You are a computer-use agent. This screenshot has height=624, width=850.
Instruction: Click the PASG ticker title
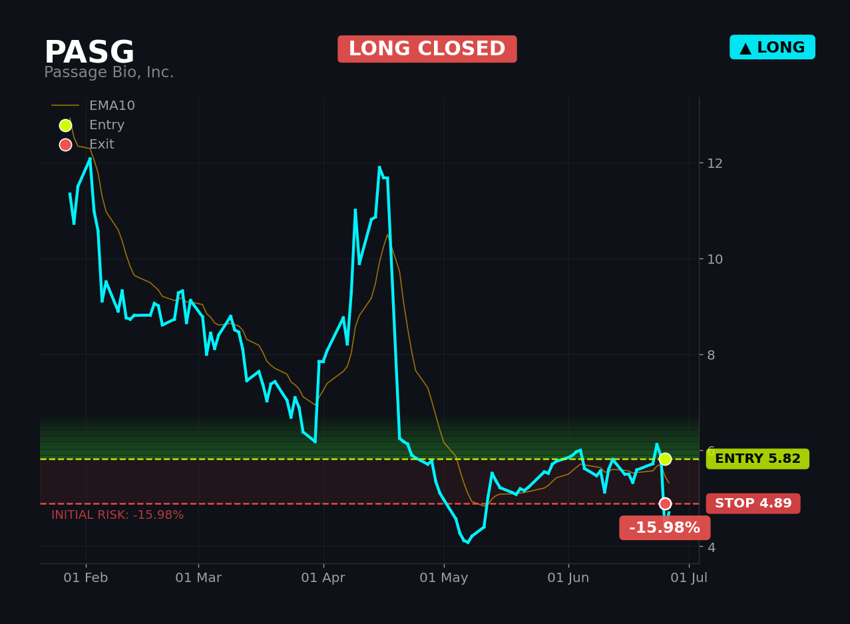89,53
